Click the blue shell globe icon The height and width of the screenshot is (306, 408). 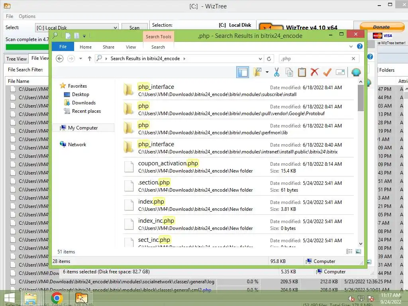click(356, 72)
